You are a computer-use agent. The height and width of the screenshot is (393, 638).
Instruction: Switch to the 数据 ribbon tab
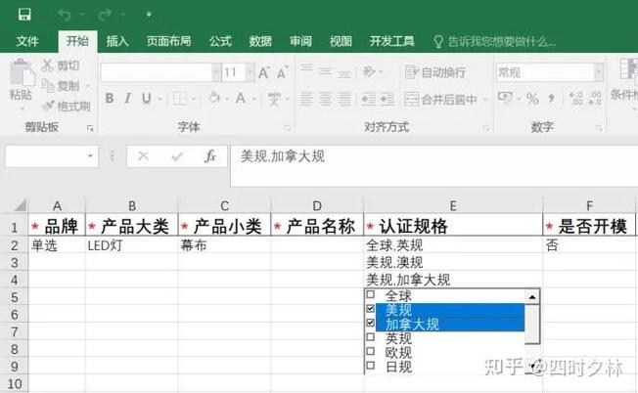pos(260,41)
